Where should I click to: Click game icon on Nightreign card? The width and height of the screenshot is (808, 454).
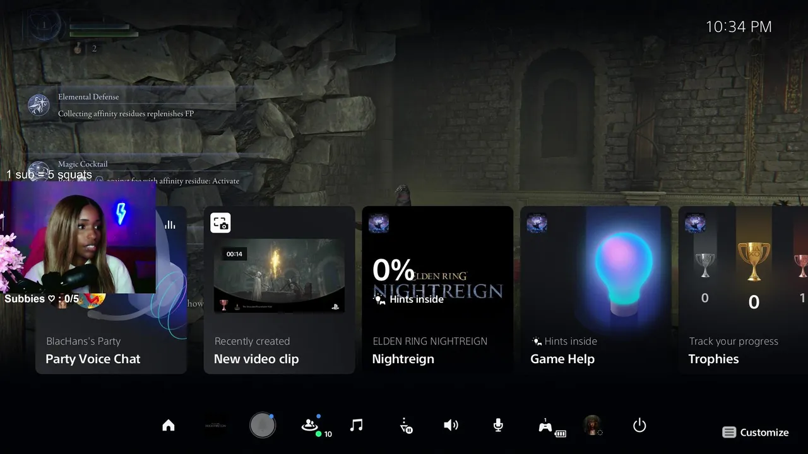pyautogui.click(x=379, y=223)
